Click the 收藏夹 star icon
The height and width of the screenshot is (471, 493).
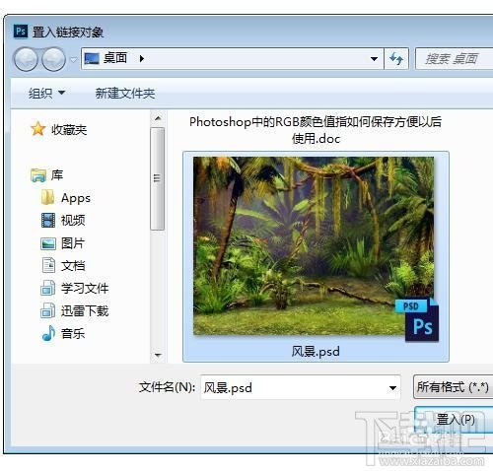[x=38, y=129]
